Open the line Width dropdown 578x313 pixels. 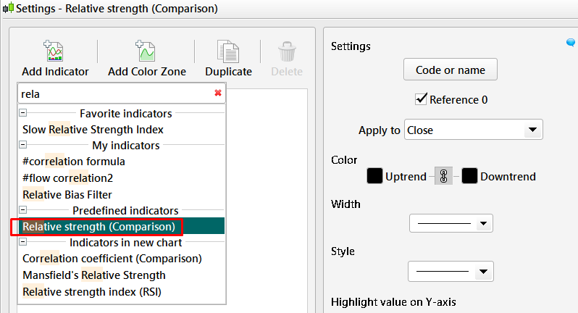point(451,224)
